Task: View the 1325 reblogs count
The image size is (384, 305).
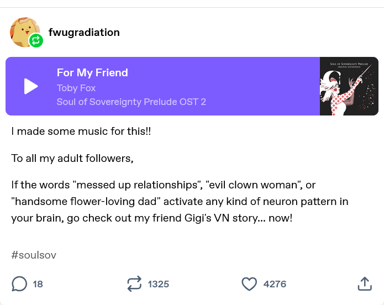Action: pos(158,284)
